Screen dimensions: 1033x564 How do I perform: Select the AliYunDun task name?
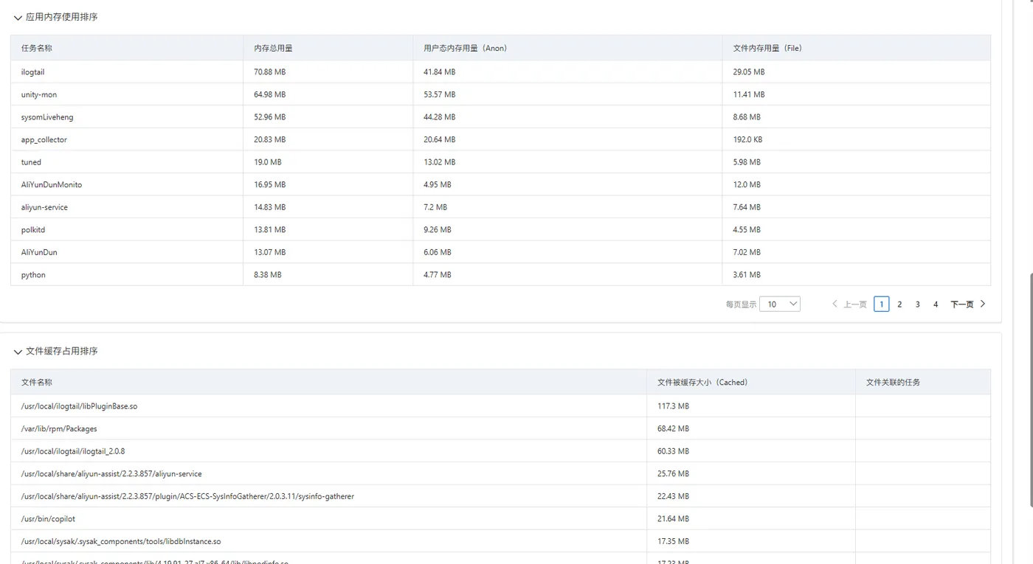tap(39, 252)
